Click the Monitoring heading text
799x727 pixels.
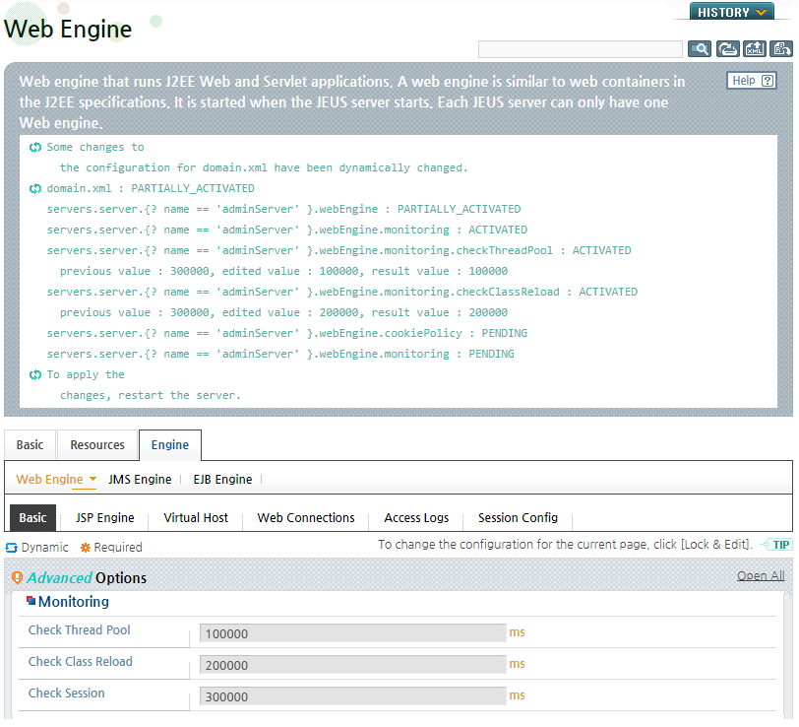pyautogui.click(x=74, y=602)
